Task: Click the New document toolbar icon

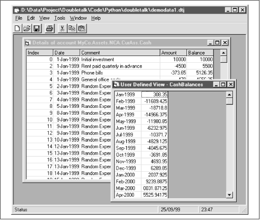Action: pos(18,29)
